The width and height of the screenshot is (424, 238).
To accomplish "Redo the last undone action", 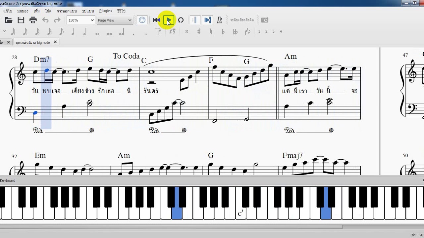I will point(57,20).
